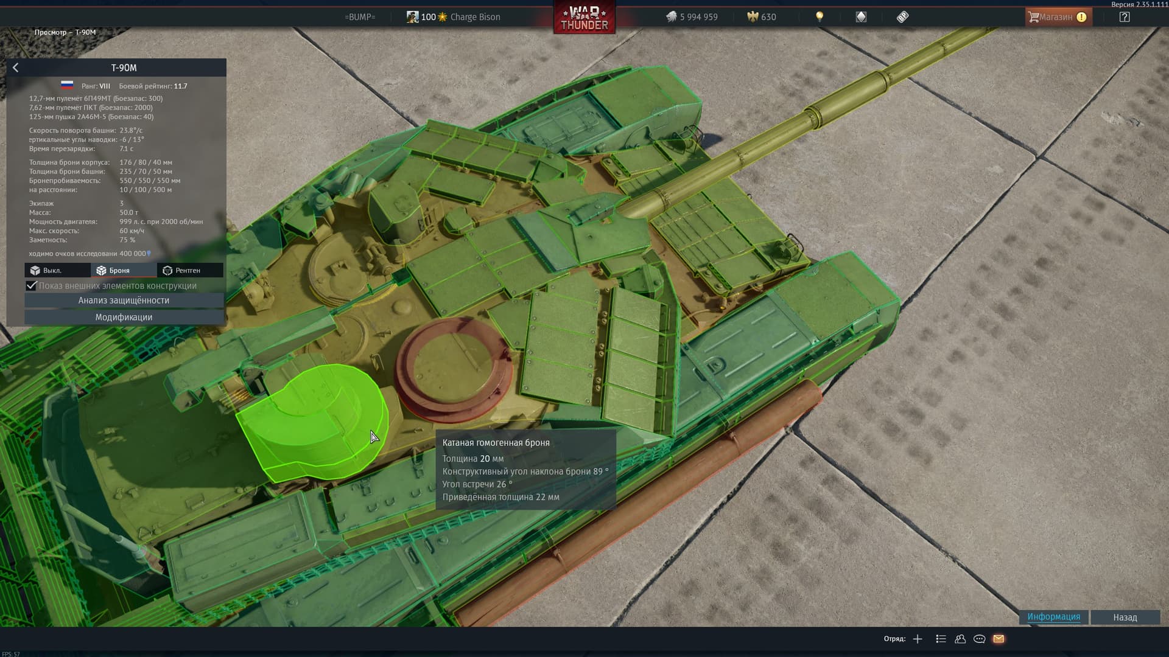Open the research points lightbulb icon
The image size is (1169, 657).
tap(820, 17)
